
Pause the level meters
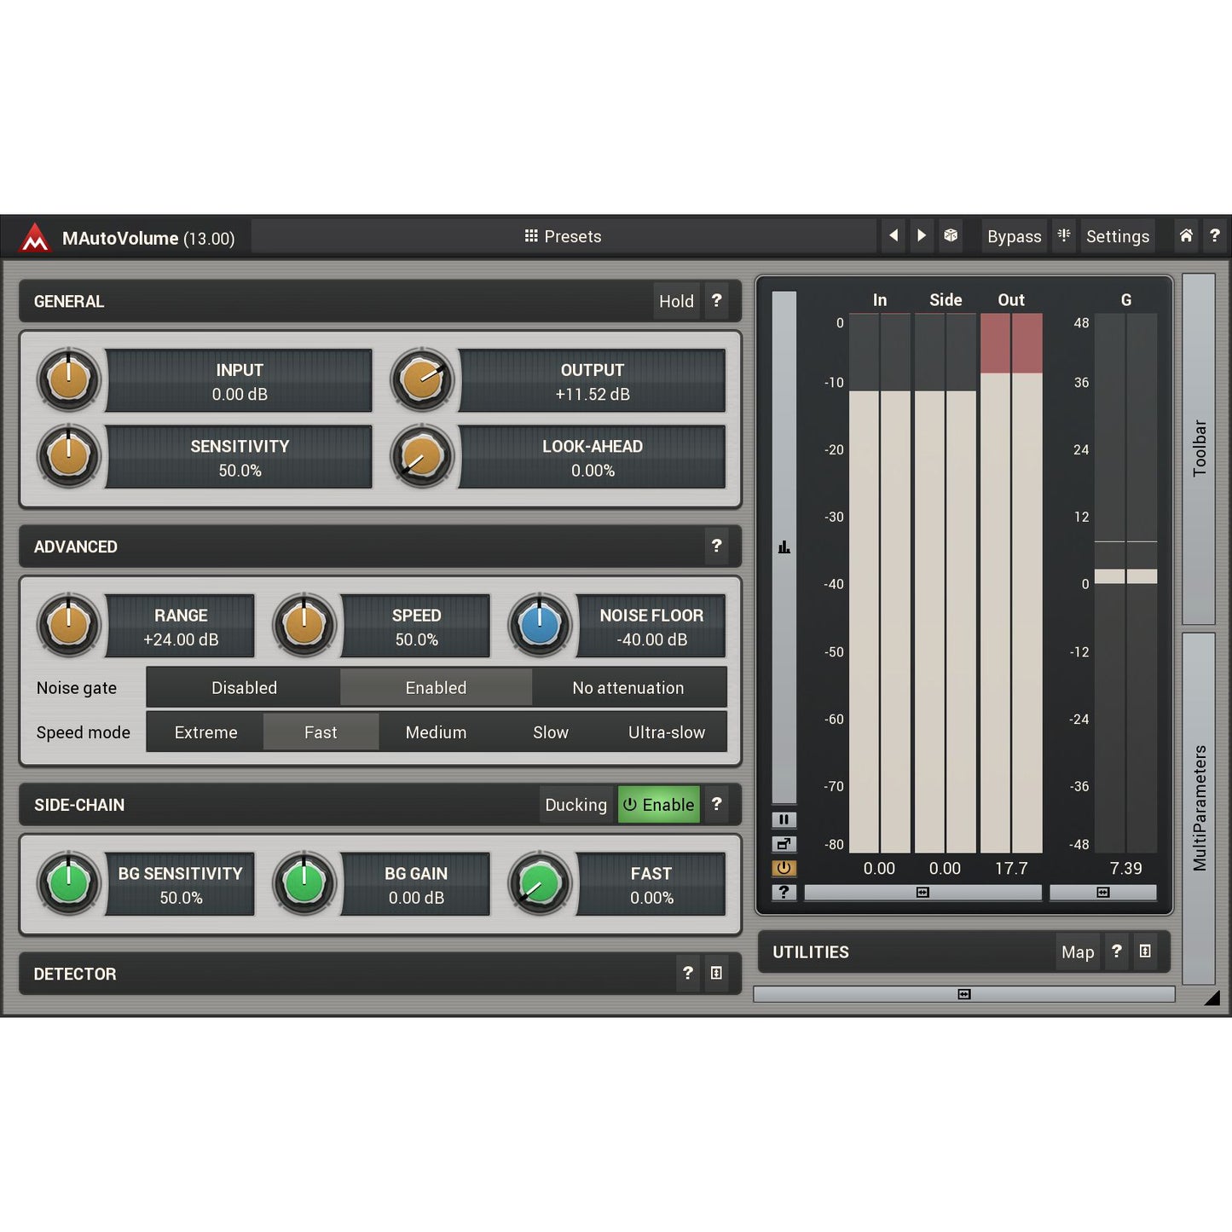click(x=784, y=819)
